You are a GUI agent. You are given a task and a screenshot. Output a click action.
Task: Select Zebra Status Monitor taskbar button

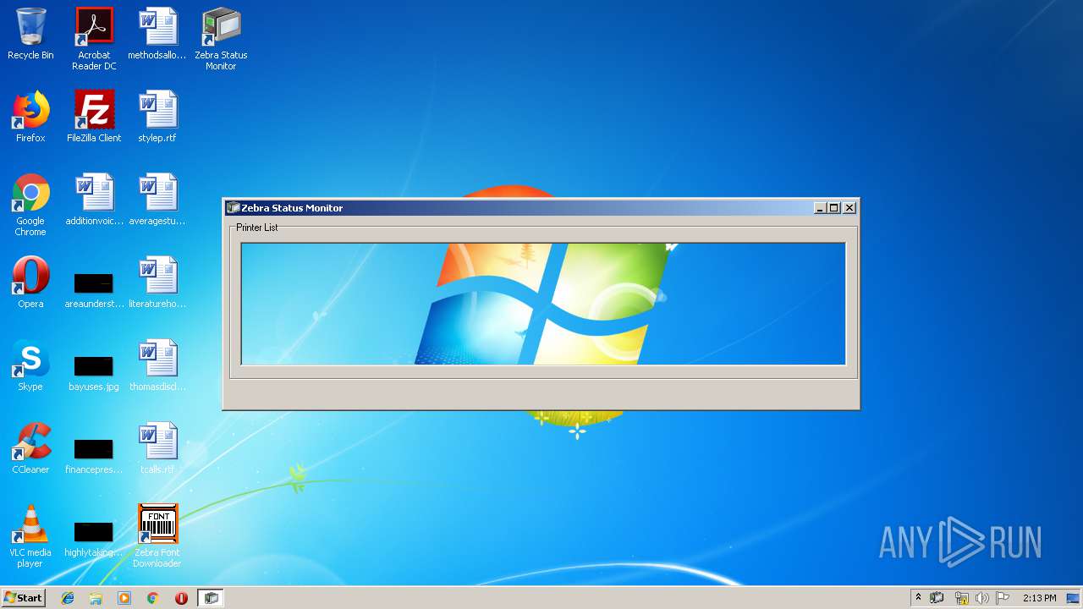click(212, 598)
